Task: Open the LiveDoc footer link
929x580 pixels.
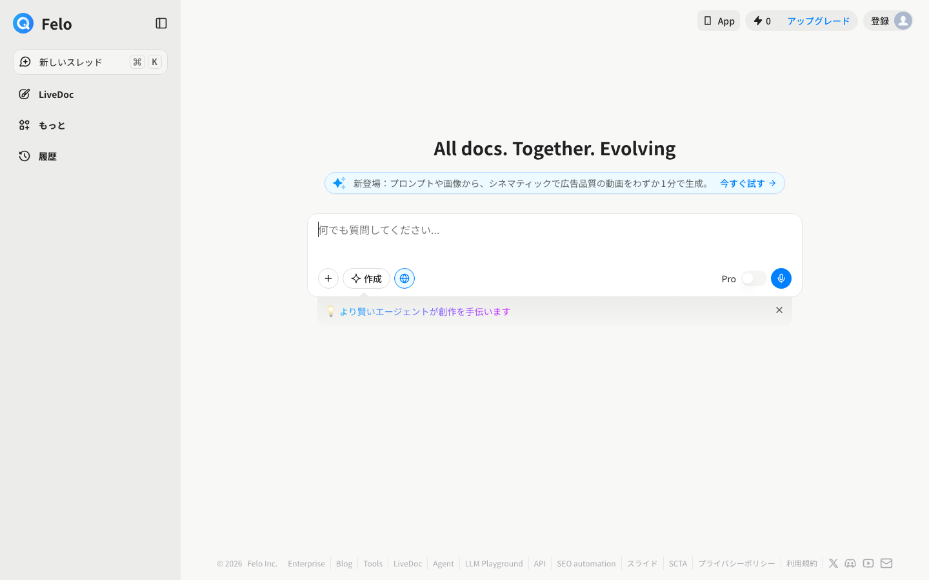Action: pos(408,563)
